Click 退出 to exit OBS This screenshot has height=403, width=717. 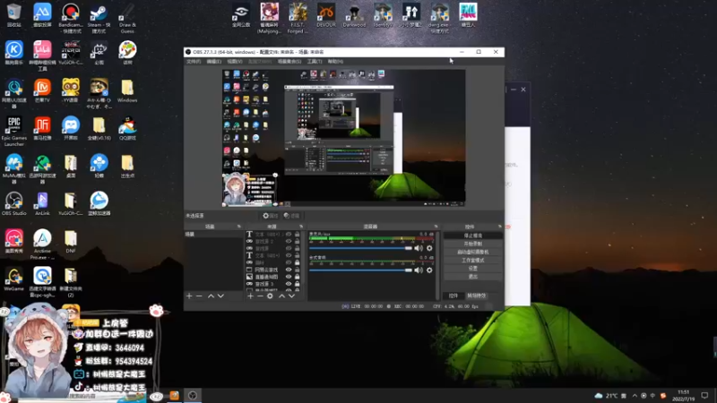pos(473,277)
